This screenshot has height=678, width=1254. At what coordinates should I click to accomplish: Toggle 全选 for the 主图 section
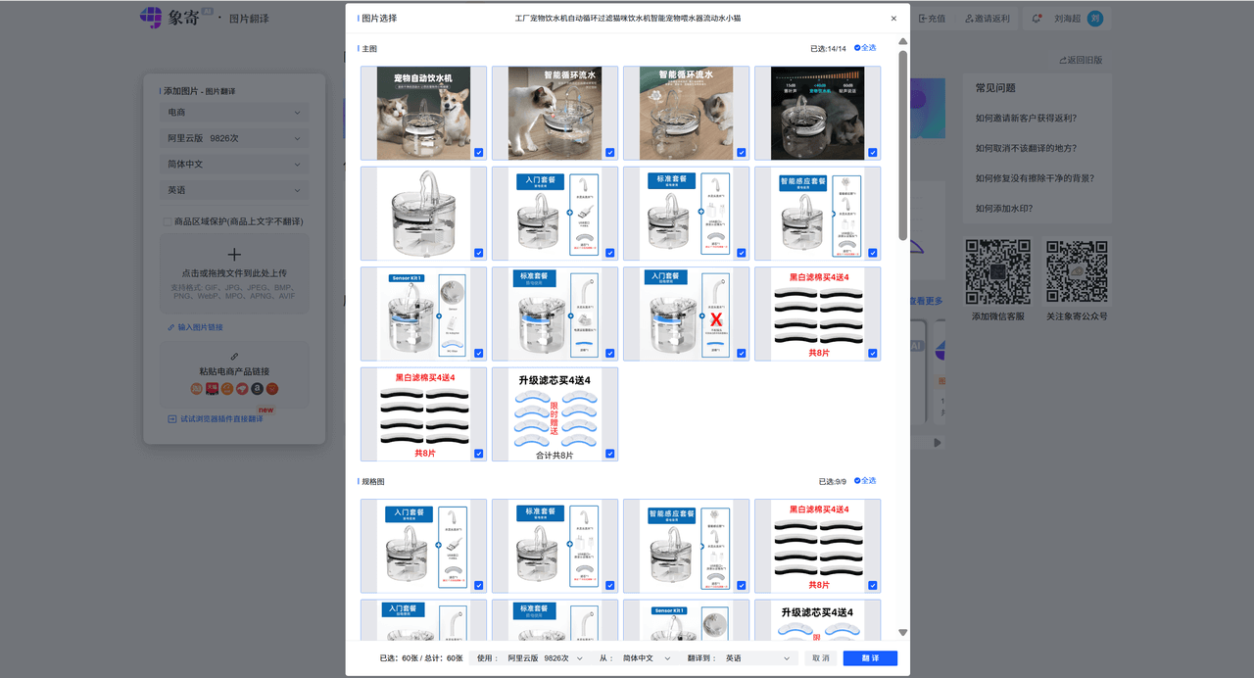[x=864, y=48]
